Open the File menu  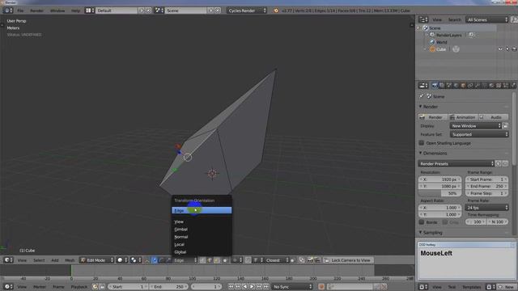(20, 11)
